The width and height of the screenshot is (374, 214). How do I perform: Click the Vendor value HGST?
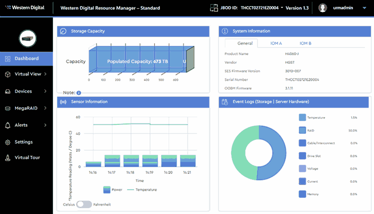[290, 62]
